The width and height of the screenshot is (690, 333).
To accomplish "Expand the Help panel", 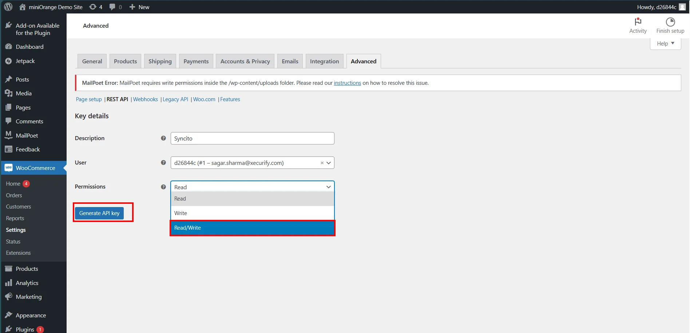I will [x=665, y=43].
